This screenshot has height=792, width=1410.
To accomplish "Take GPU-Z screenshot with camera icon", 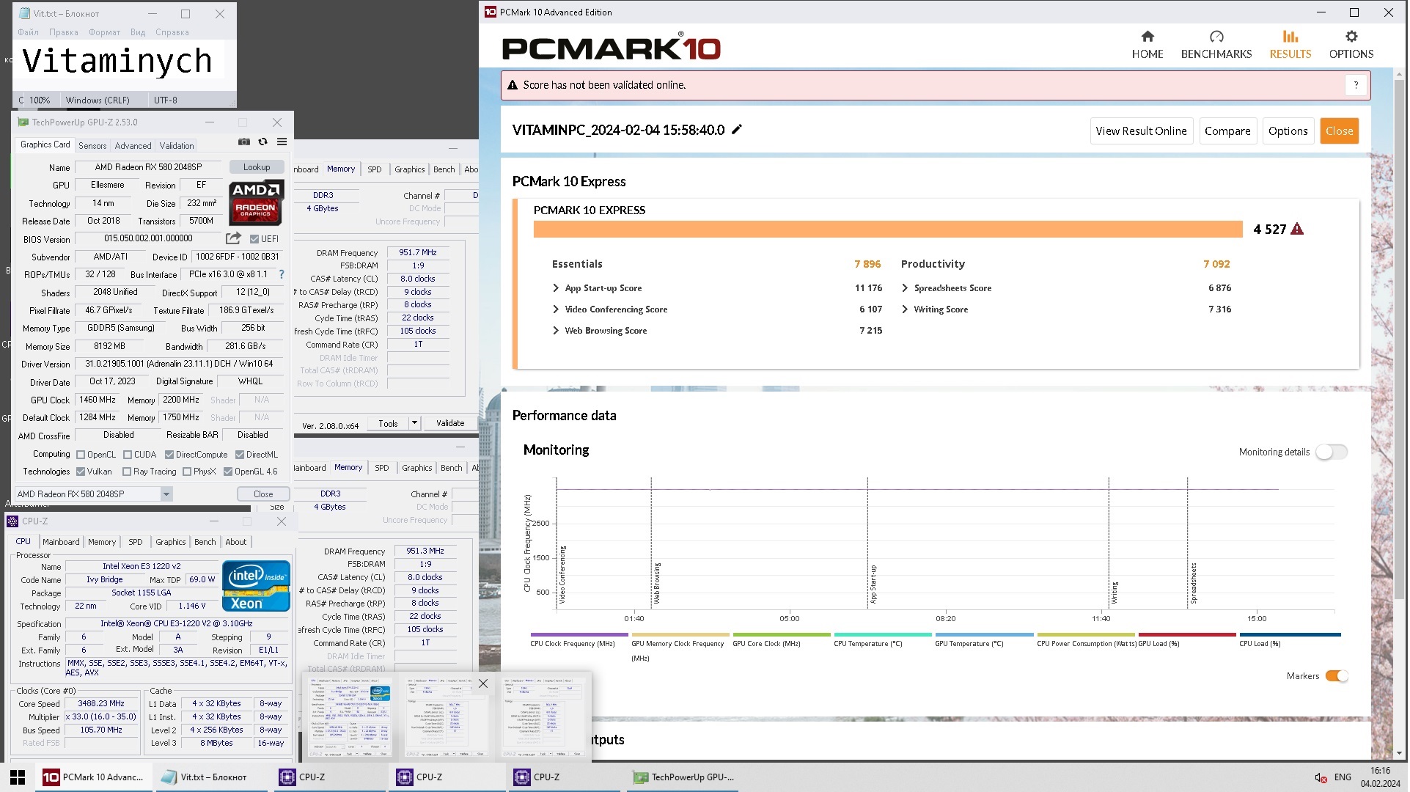I will tap(244, 142).
